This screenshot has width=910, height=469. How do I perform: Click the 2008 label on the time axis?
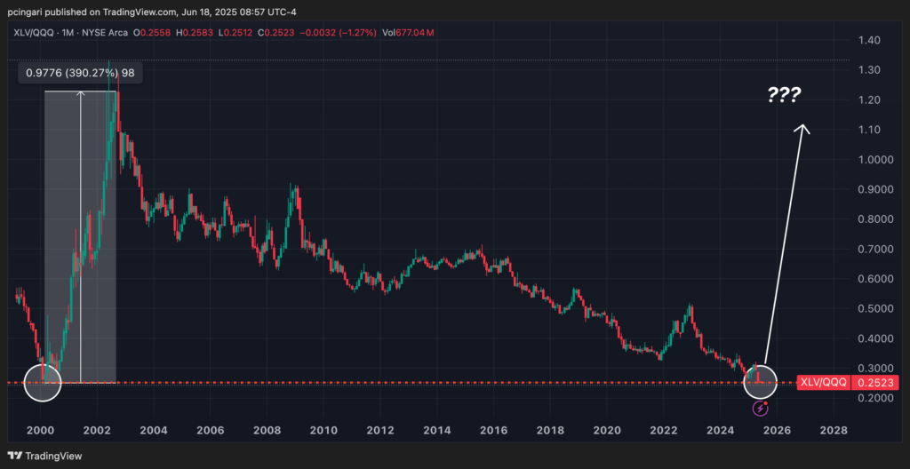tap(267, 432)
